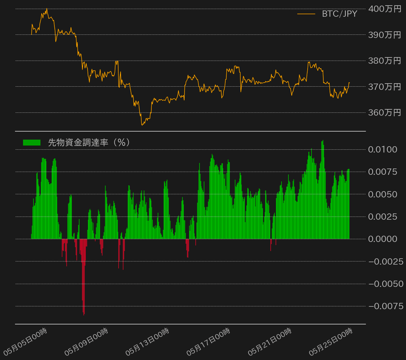The image size is (406, 360).
Task: Click the 0.0100 funding rate axis label
Action: click(x=383, y=150)
